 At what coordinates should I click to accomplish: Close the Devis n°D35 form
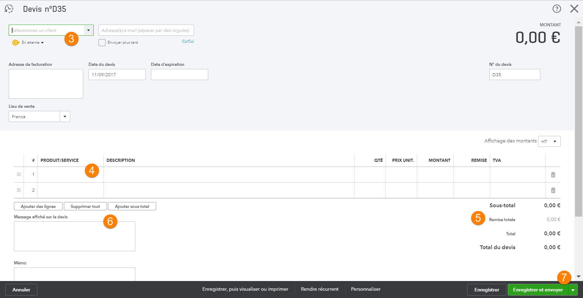click(x=574, y=9)
